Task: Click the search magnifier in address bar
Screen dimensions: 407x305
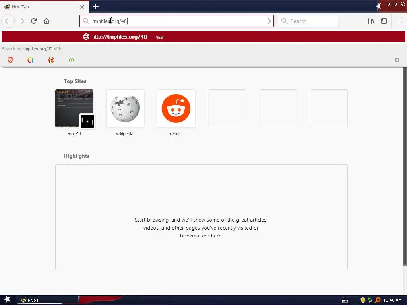Action: tap(86, 21)
